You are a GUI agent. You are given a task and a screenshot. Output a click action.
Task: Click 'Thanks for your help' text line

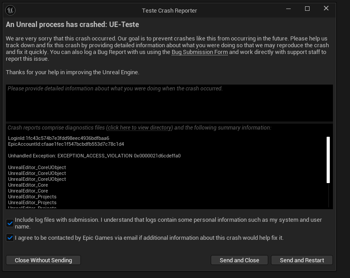click(72, 72)
